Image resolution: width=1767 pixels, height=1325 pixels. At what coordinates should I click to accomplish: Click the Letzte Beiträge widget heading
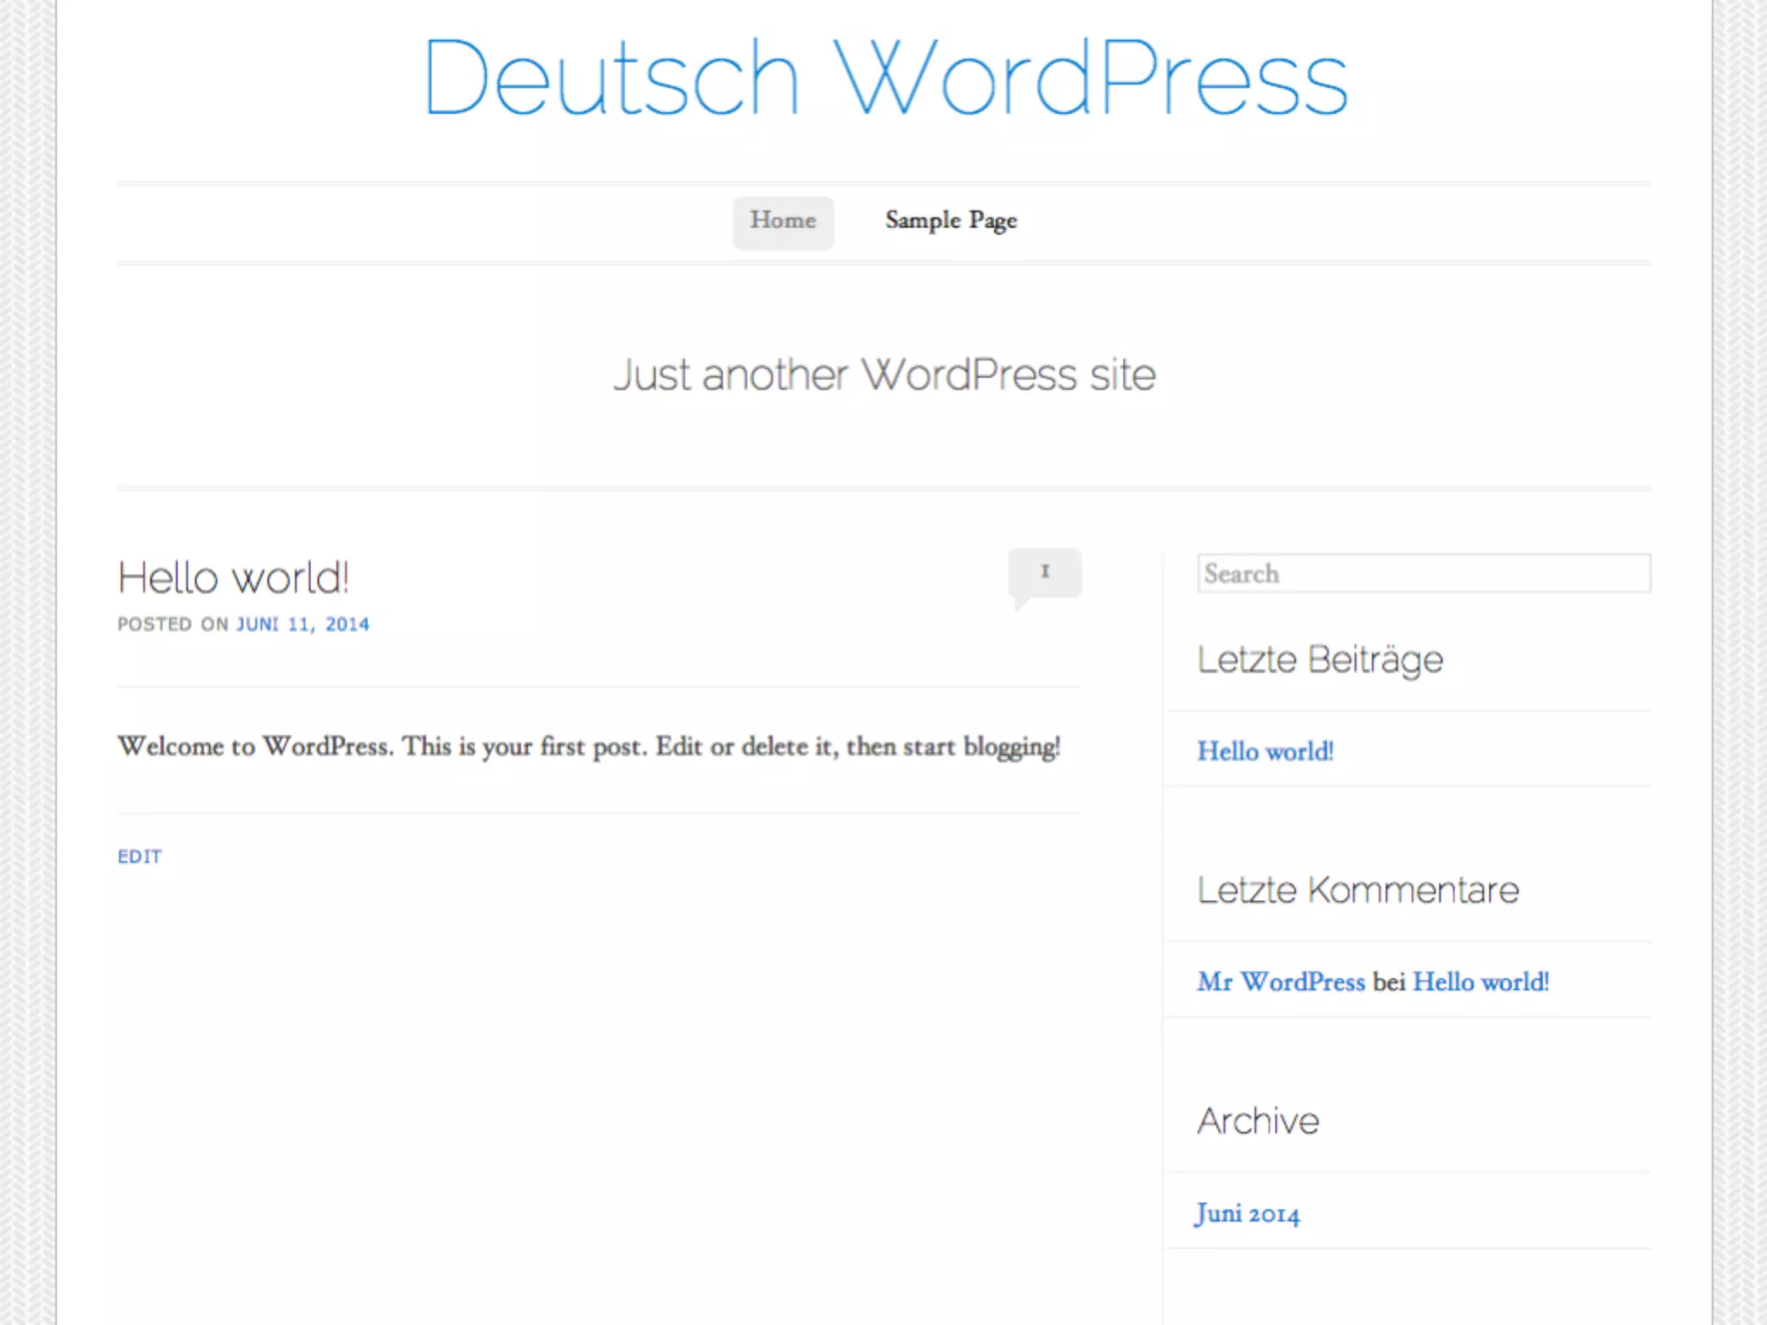click(1320, 660)
